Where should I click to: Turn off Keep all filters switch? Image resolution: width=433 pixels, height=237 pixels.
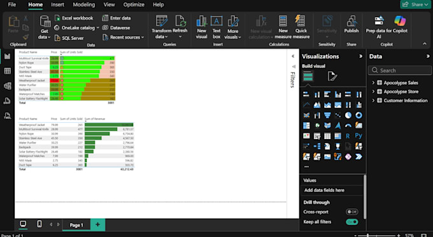coord(352,222)
